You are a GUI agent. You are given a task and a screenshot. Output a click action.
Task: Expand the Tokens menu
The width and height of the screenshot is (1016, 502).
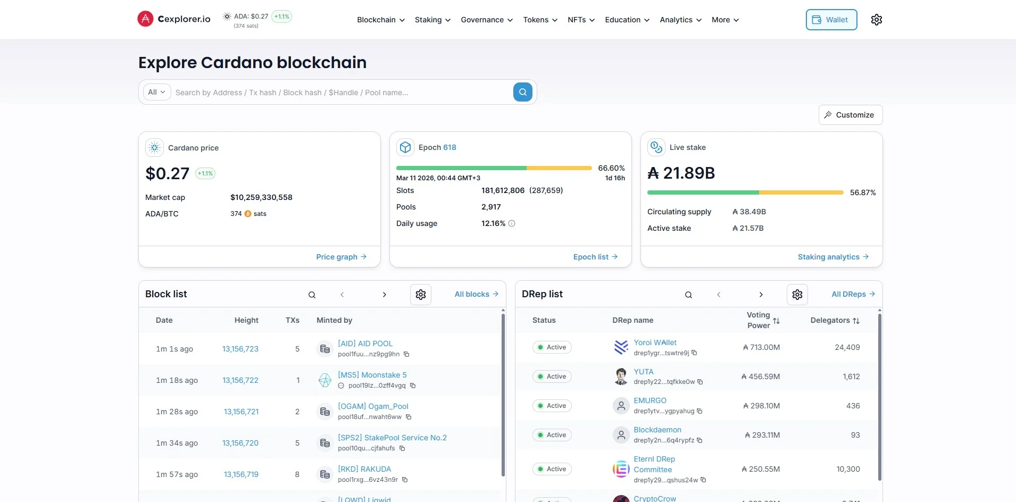[x=540, y=20]
